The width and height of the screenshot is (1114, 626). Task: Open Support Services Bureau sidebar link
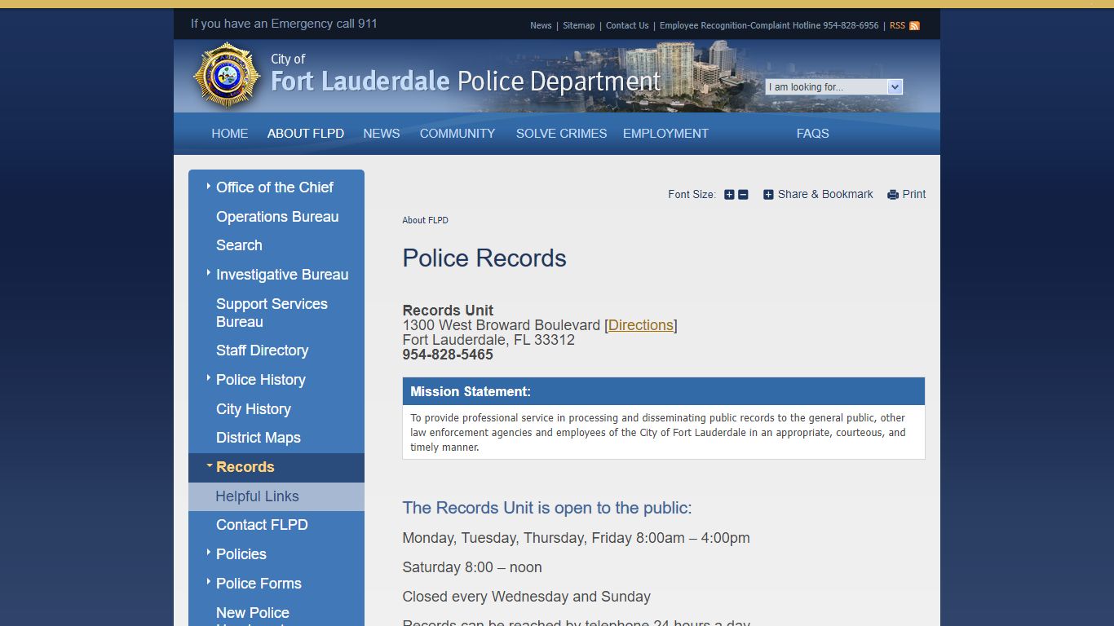point(272,313)
